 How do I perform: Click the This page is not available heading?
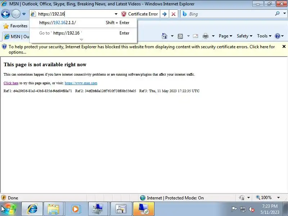click(x=45, y=65)
